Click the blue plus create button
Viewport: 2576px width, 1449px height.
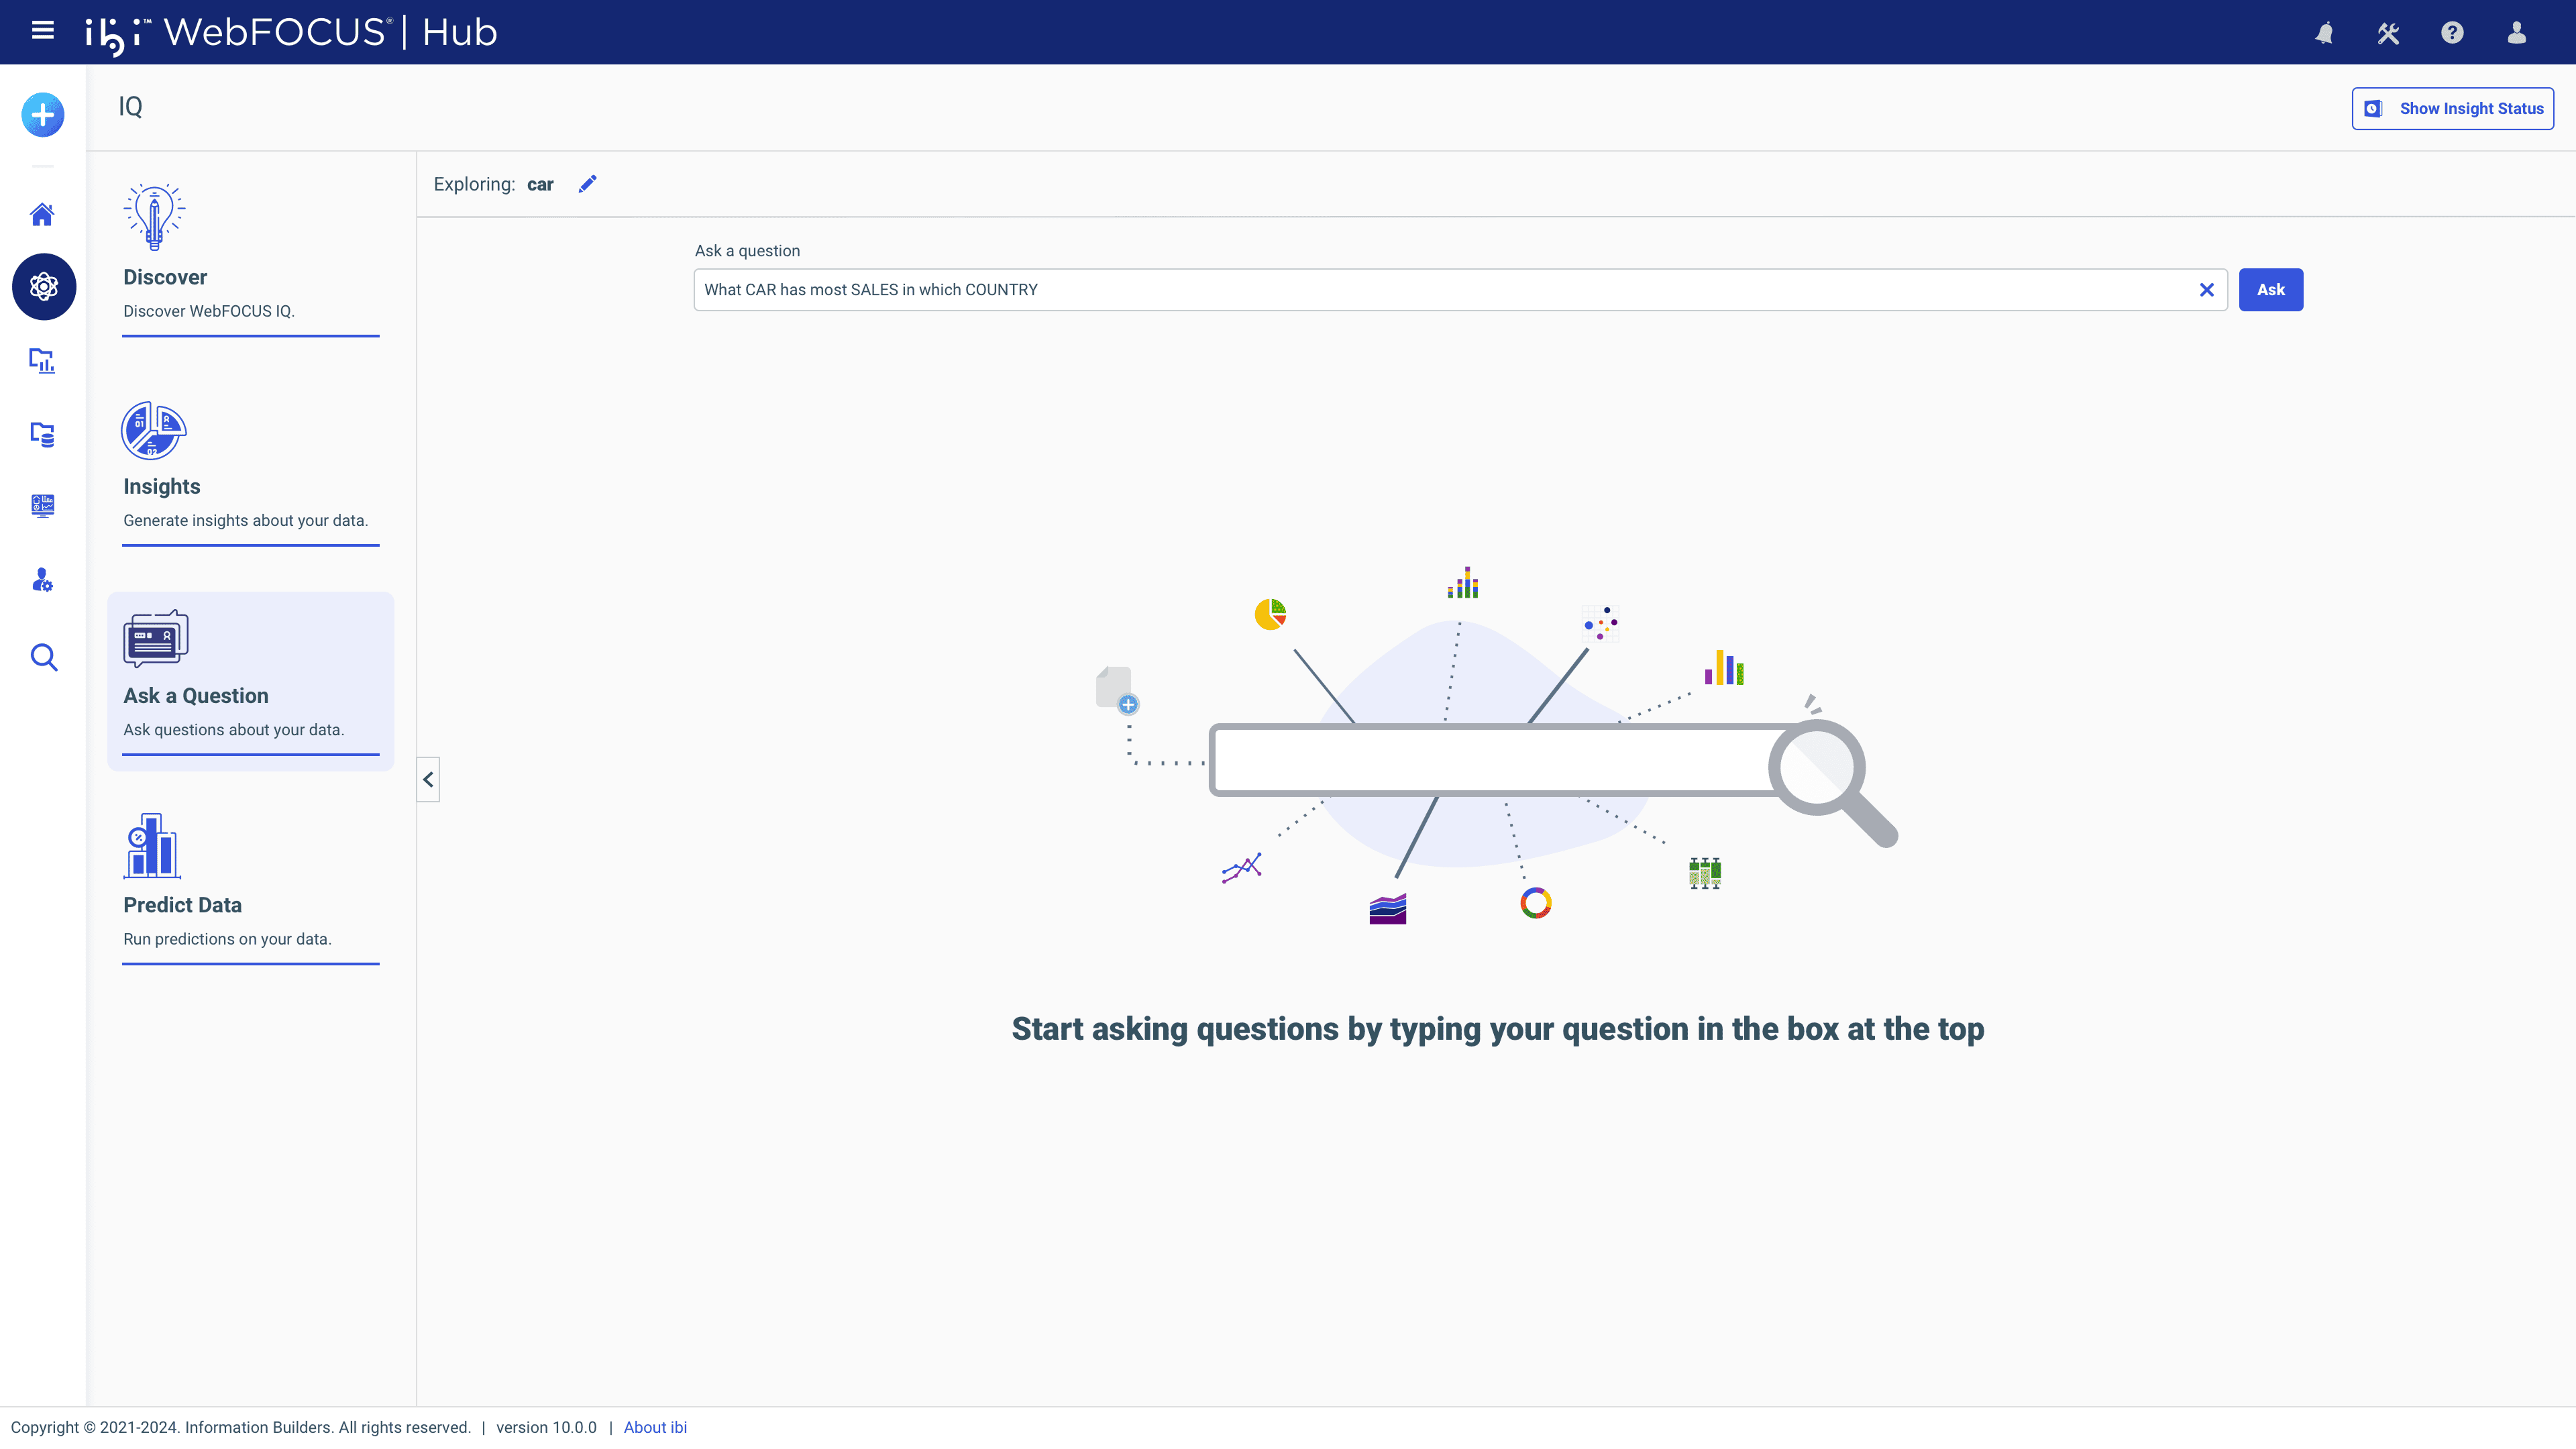pos(43,115)
